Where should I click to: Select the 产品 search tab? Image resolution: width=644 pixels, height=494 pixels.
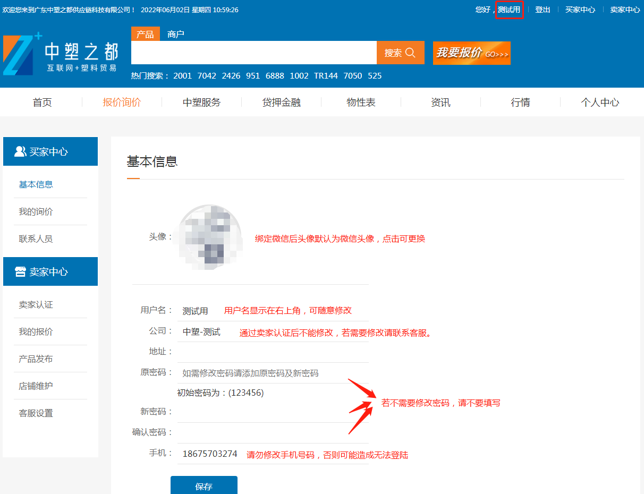coord(145,34)
